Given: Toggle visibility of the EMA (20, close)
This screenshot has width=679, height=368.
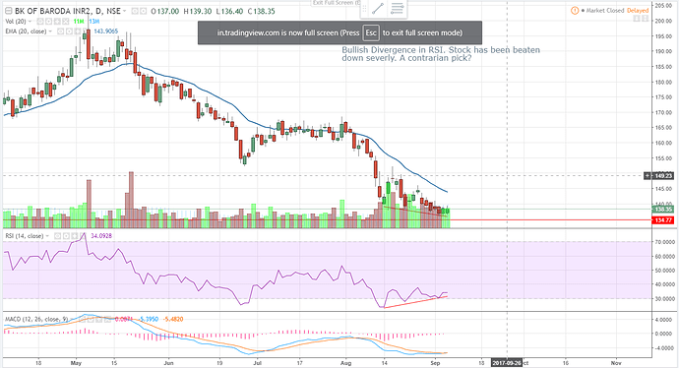Looking at the screenshot, I should pyautogui.click(x=60, y=31).
